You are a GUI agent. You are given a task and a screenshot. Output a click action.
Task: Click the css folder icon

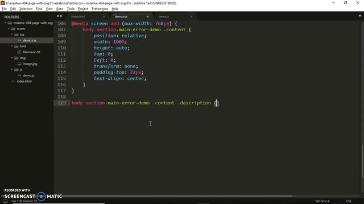16,35
